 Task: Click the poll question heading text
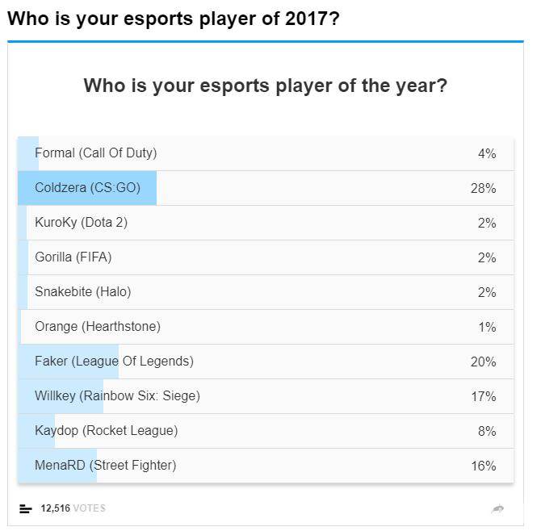coord(265,86)
